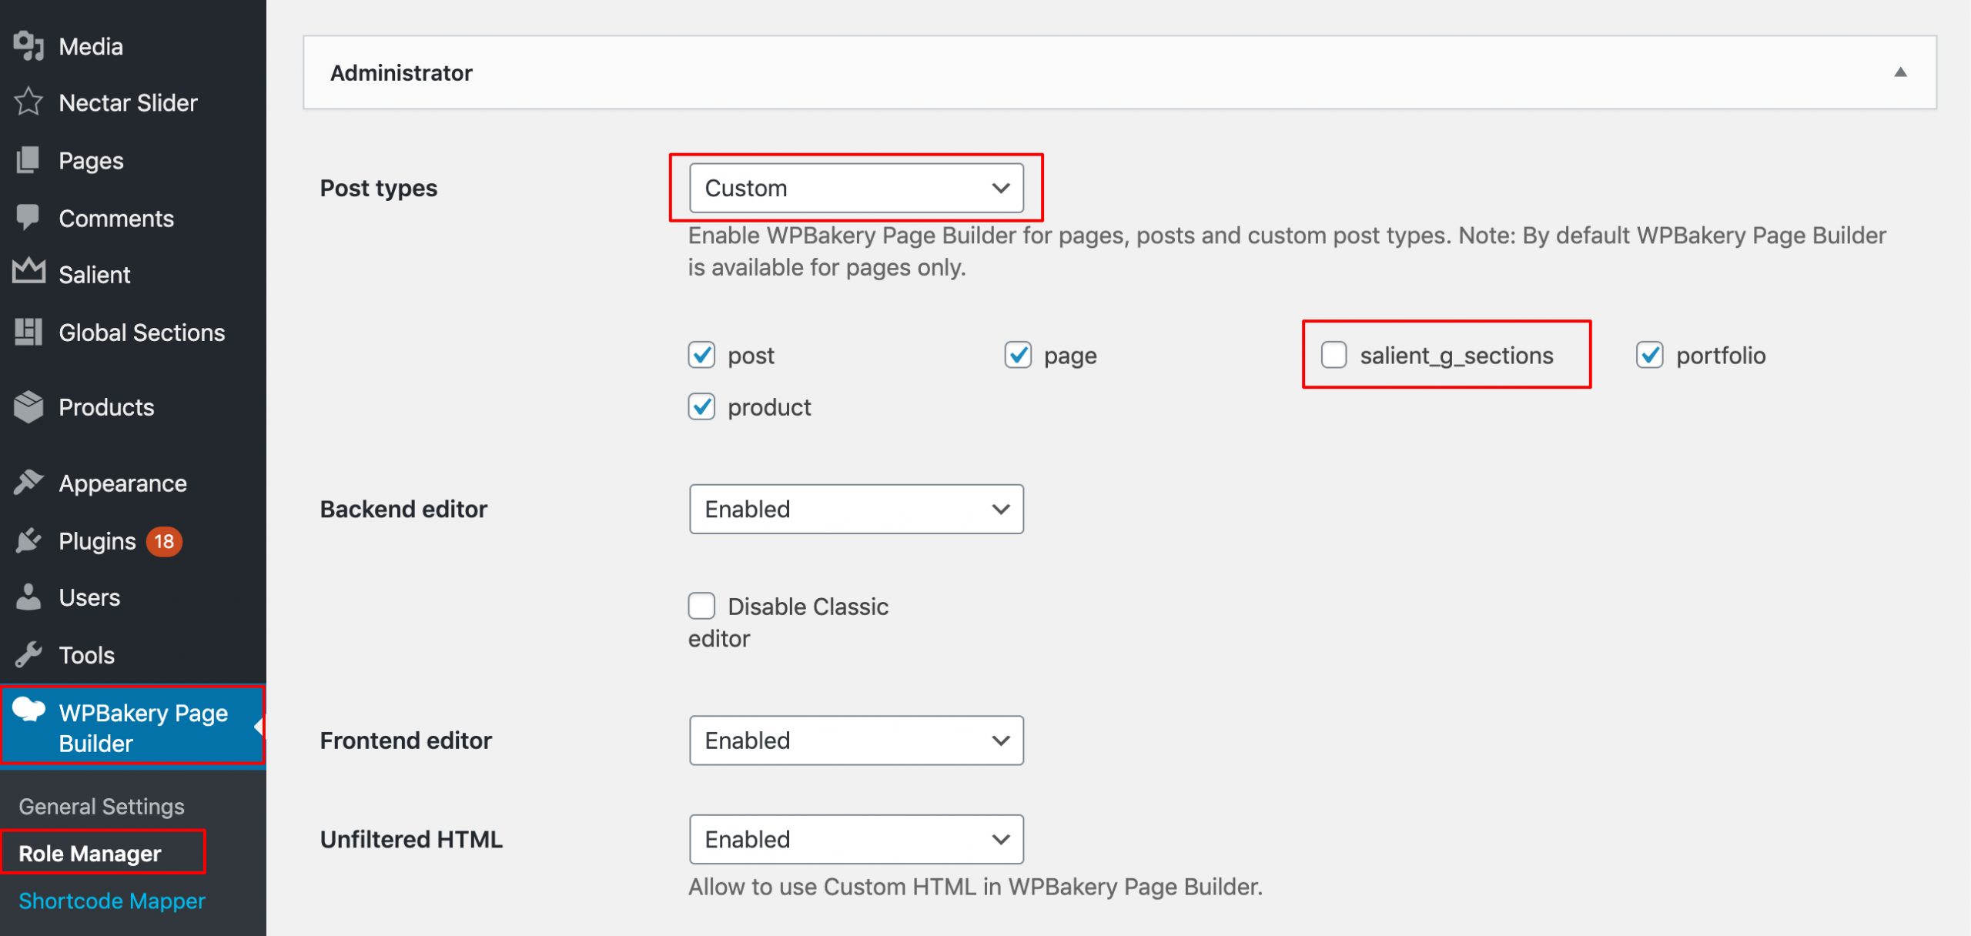1971x936 pixels.
Task: Click the Plugins plug icon
Action: click(x=28, y=541)
